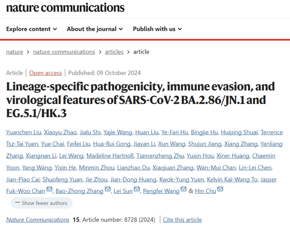This screenshot has width=290, height=228.
Task: Open author Yuanchen Liu's profile link
Action: 24,132
